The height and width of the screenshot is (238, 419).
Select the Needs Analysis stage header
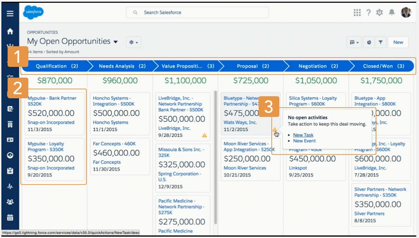click(x=122, y=66)
